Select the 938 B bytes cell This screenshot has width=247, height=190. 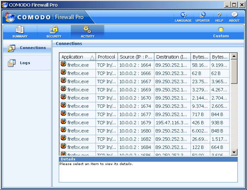pyautogui.click(x=220, y=123)
